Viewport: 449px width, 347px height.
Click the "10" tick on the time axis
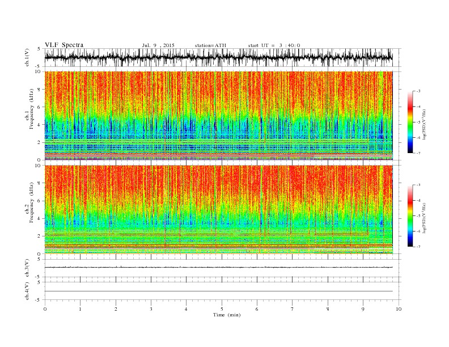399,309
